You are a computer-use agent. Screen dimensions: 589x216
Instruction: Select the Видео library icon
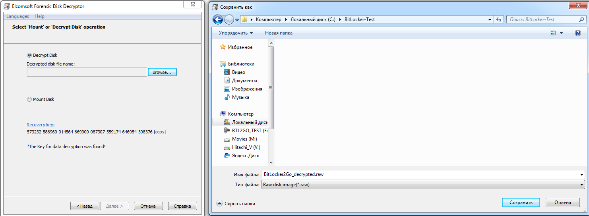tap(227, 72)
